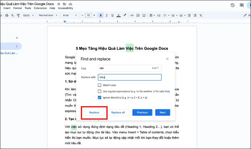Open the Tools menu

(28, 8)
